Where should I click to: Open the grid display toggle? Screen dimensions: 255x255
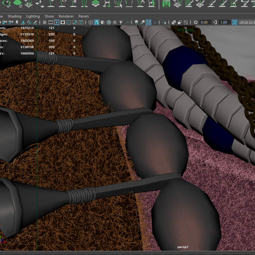coord(44,22)
